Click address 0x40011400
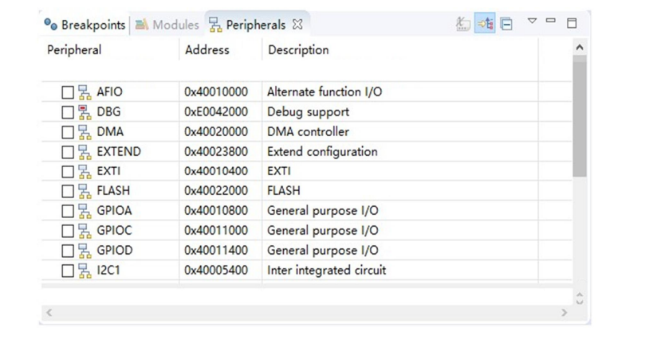 (x=216, y=251)
